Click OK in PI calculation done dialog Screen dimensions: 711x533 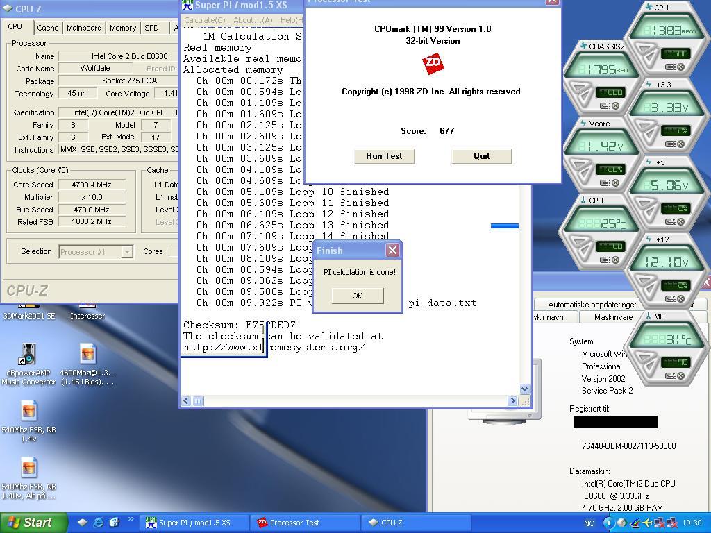click(358, 296)
